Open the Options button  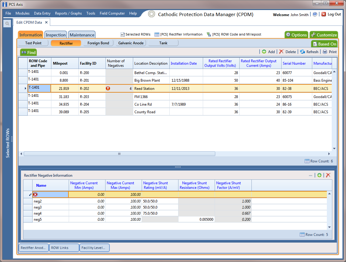click(296, 35)
